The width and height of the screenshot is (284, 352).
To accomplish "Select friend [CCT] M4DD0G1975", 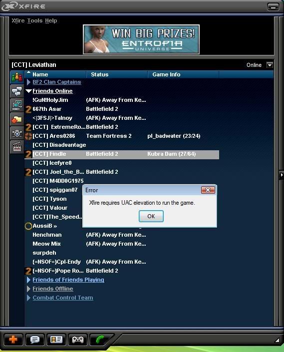I will [x=58, y=181].
